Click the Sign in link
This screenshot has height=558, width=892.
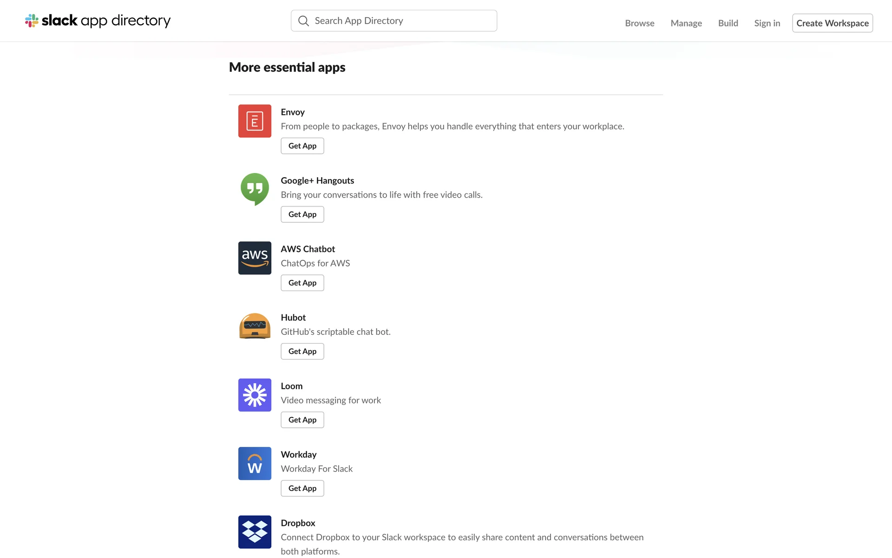tap(767, 23)
